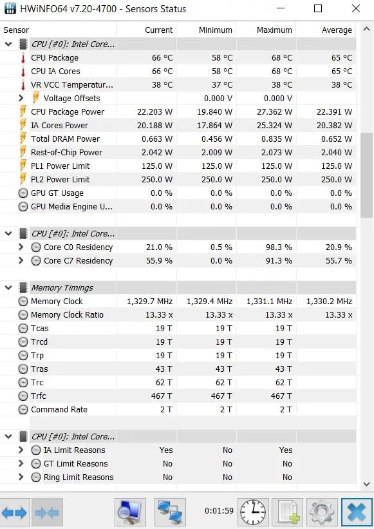Expand Core C7 Residency details
Viewport: 374px width, 529px height.
21,260
